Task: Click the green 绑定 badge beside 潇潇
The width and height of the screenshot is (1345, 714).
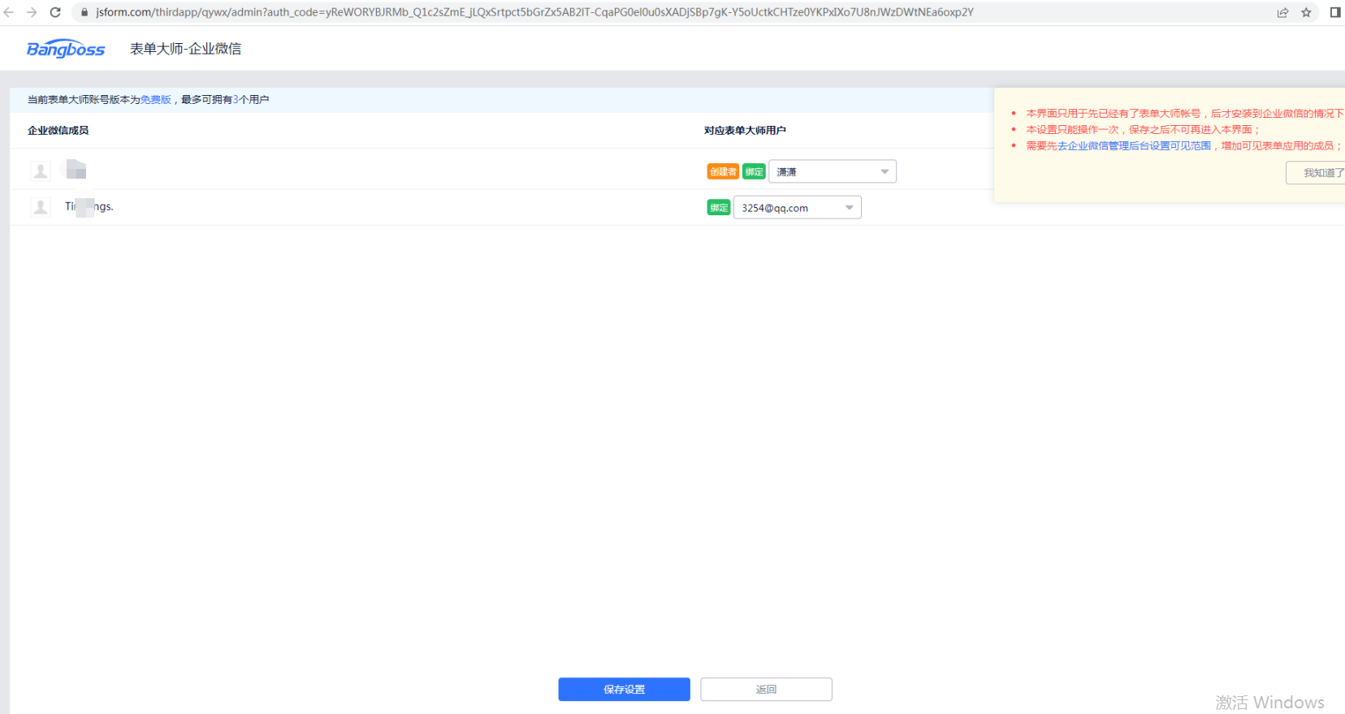Action: (x=755, y=172)
